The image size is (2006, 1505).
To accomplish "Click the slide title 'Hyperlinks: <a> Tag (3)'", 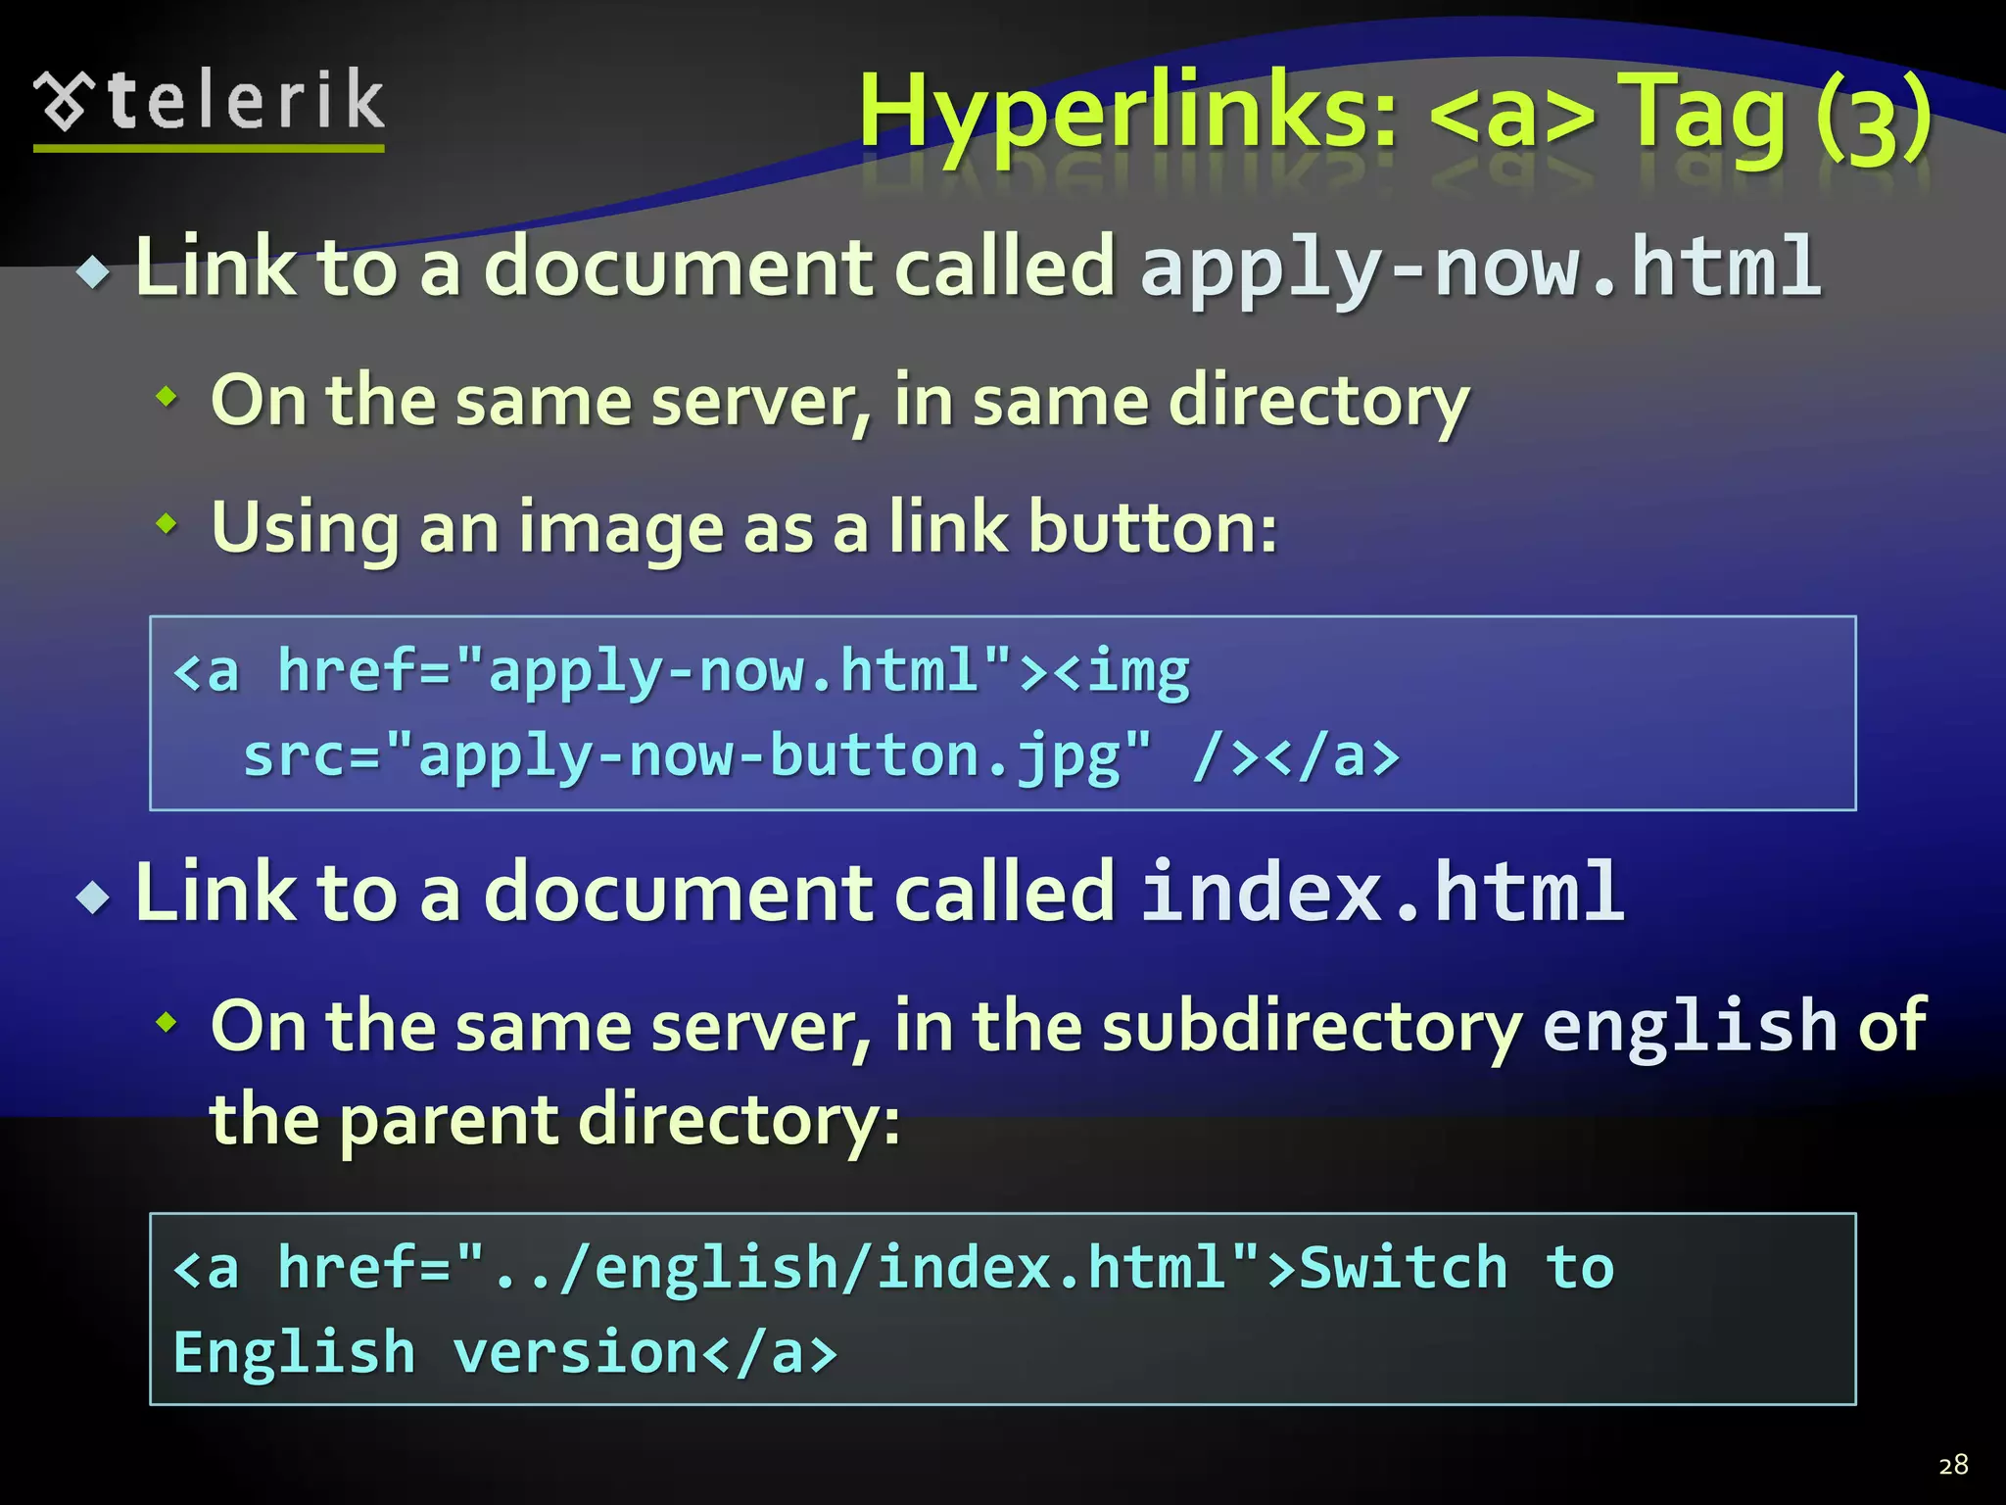I will (x=1395, y=118).
